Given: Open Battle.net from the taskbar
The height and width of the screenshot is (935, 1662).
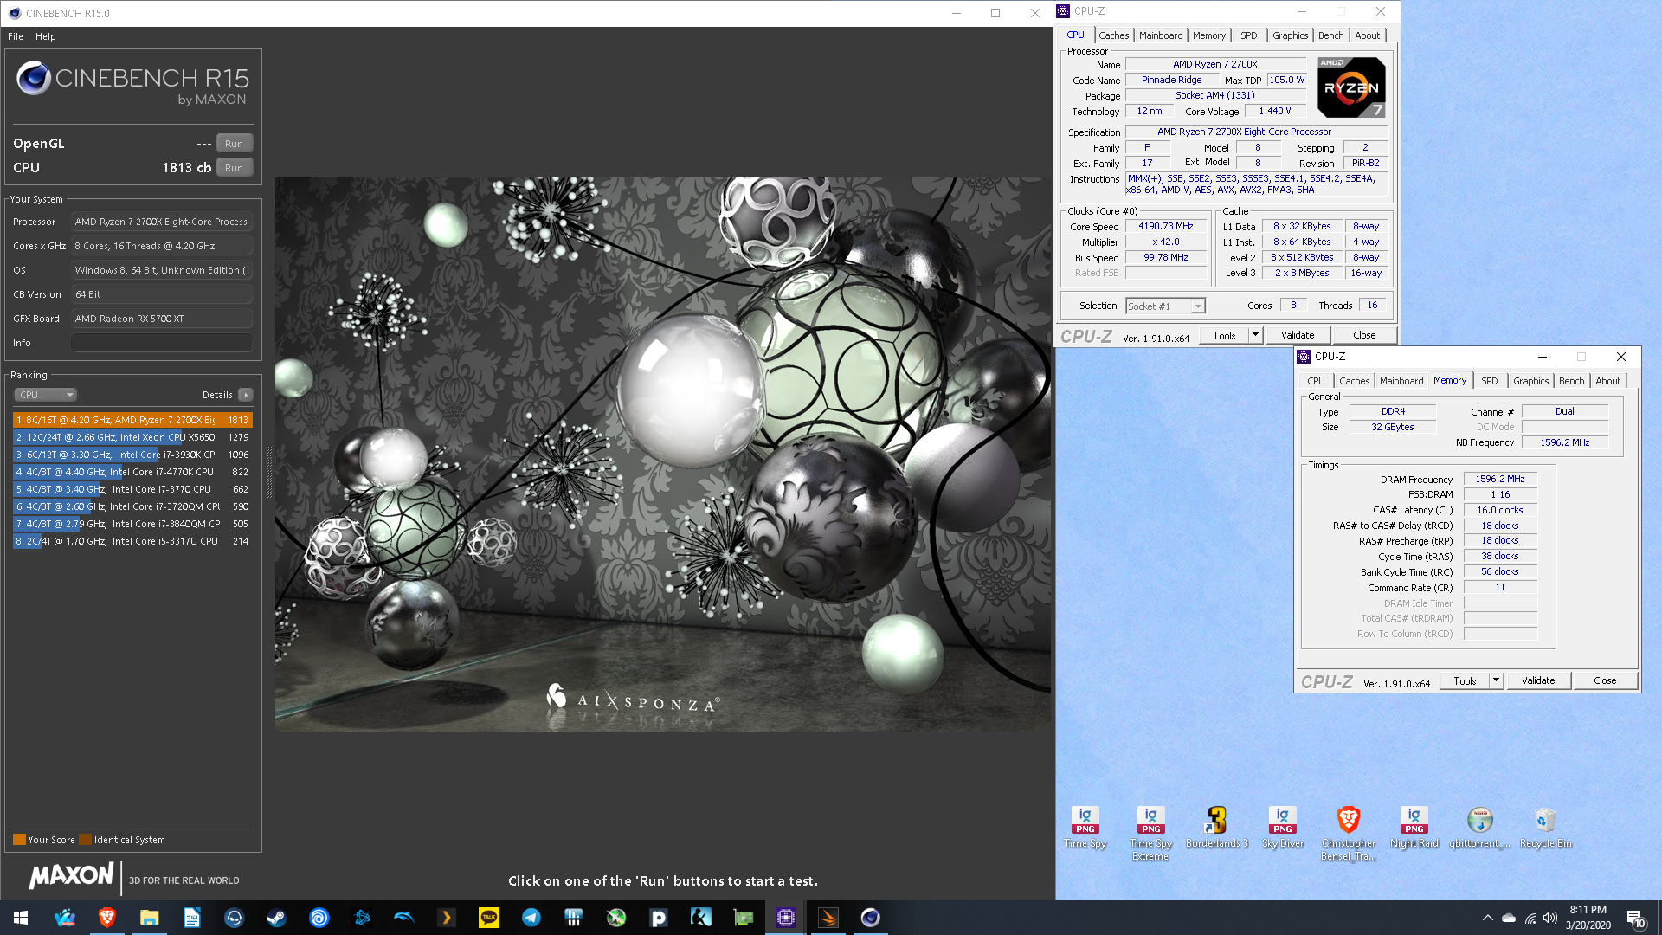Looking at the screenshot, I should (362, 918).
